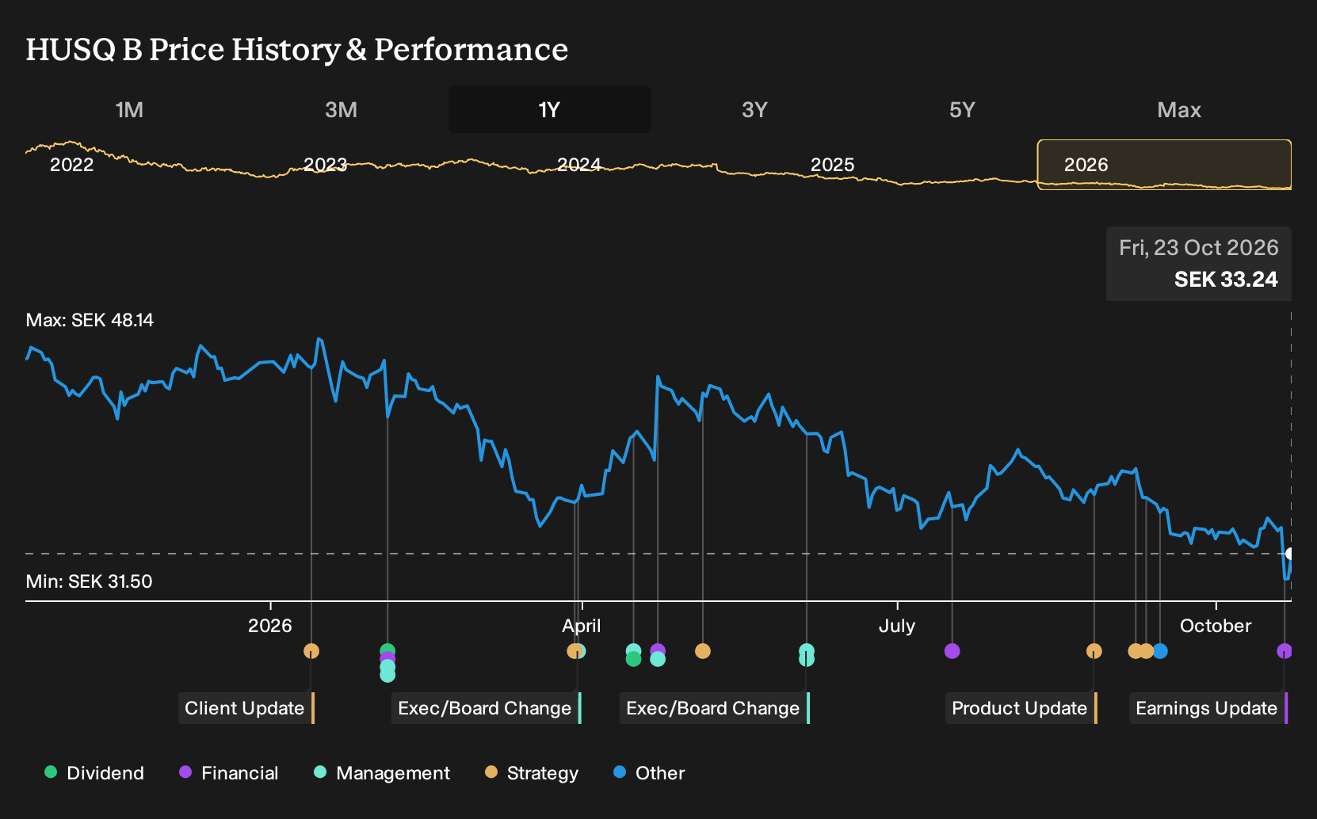
Task: Toggle the Other legend filter
Action: (649, 773)
